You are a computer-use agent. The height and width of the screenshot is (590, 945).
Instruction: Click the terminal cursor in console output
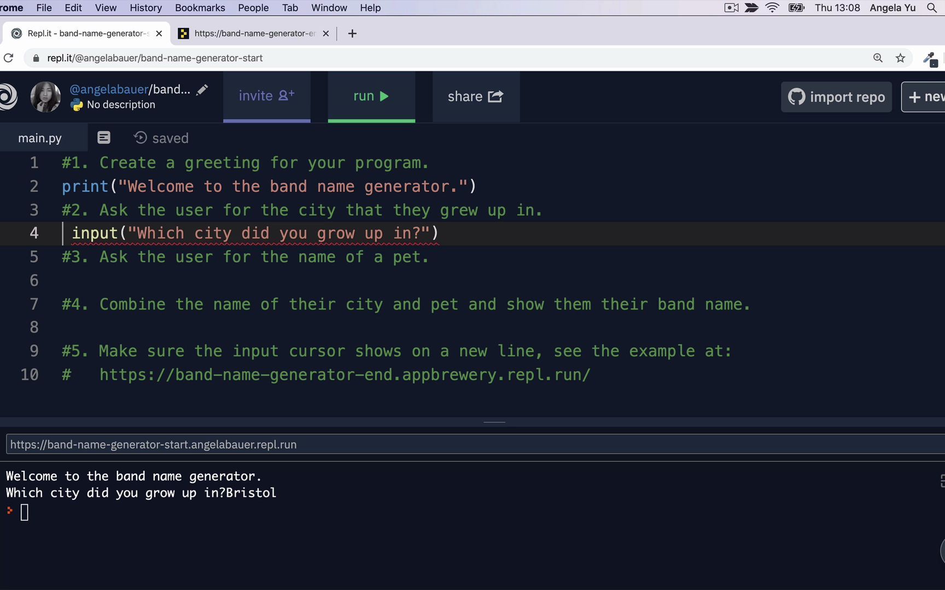click(25, 512)
